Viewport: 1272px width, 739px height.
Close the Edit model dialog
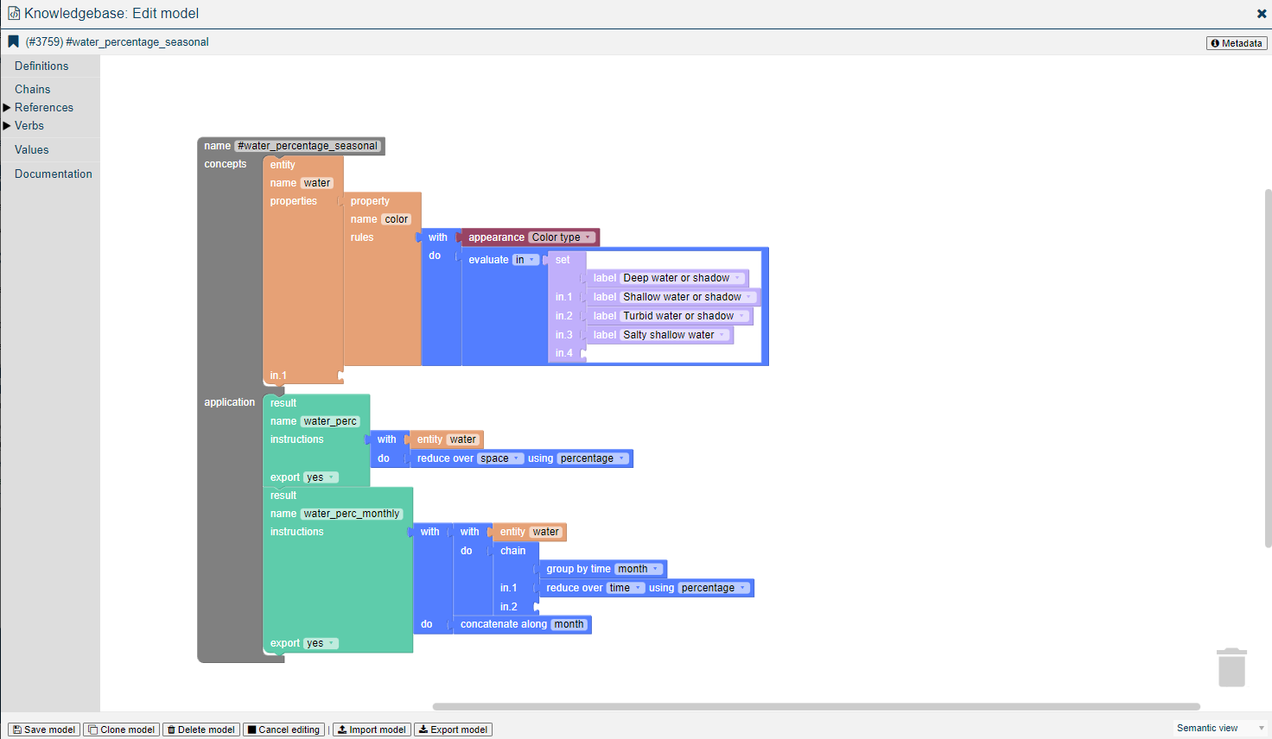click(1261, 14)
